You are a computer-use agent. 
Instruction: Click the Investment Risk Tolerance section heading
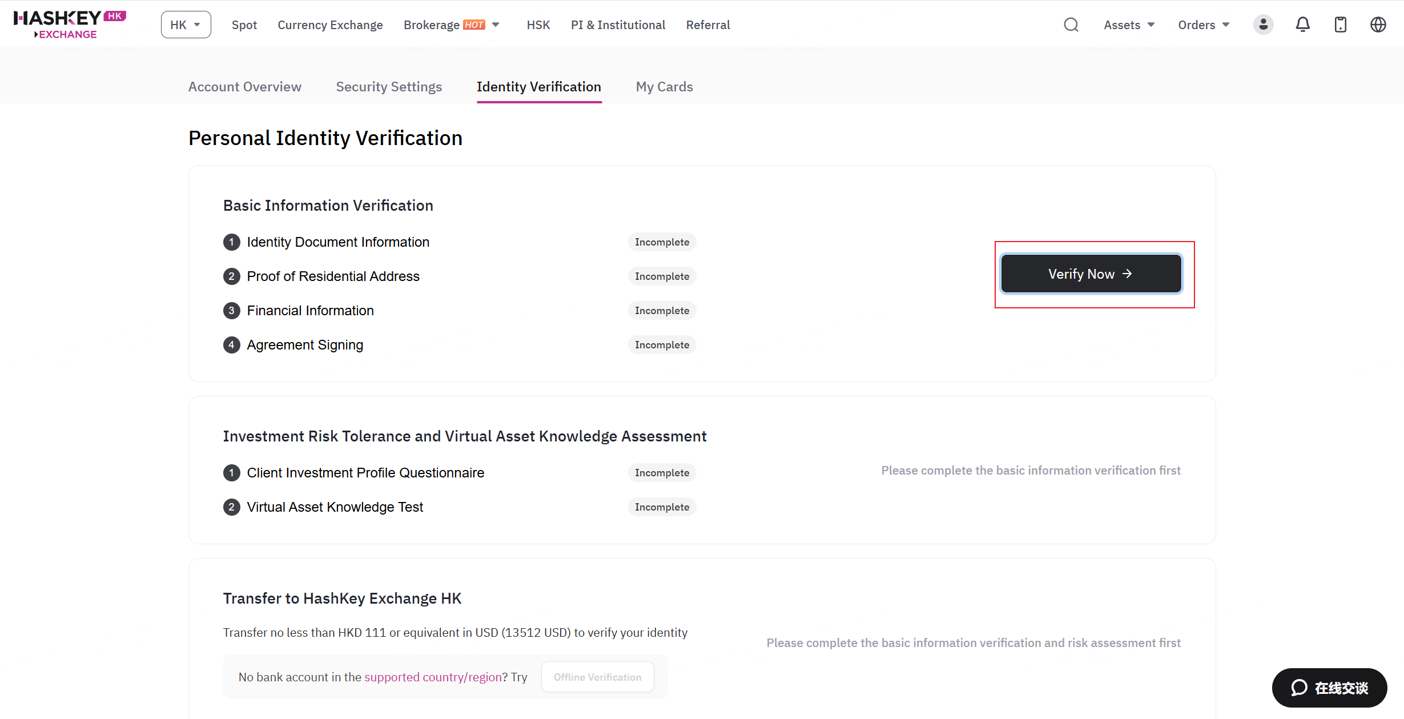tap(465, 436)
